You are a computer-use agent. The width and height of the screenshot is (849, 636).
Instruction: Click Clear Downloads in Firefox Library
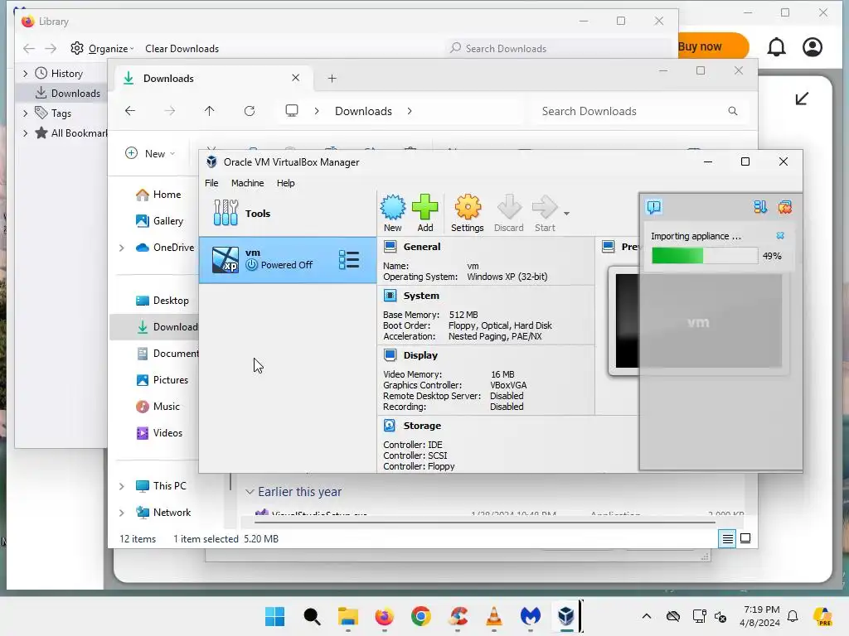tap(182, 49)
